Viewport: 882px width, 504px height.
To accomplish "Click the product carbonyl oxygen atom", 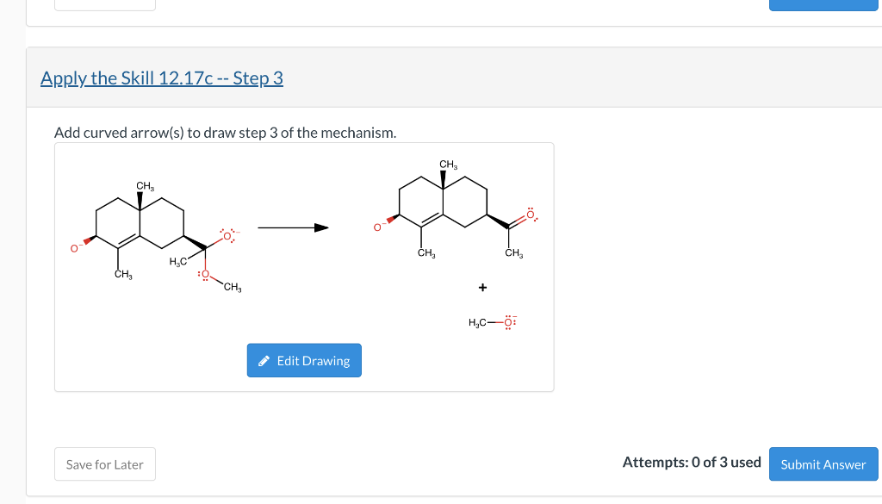I will pos(531,215).
